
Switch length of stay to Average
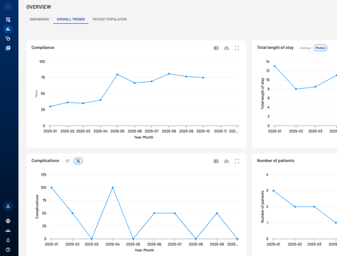tap(305, 48)
